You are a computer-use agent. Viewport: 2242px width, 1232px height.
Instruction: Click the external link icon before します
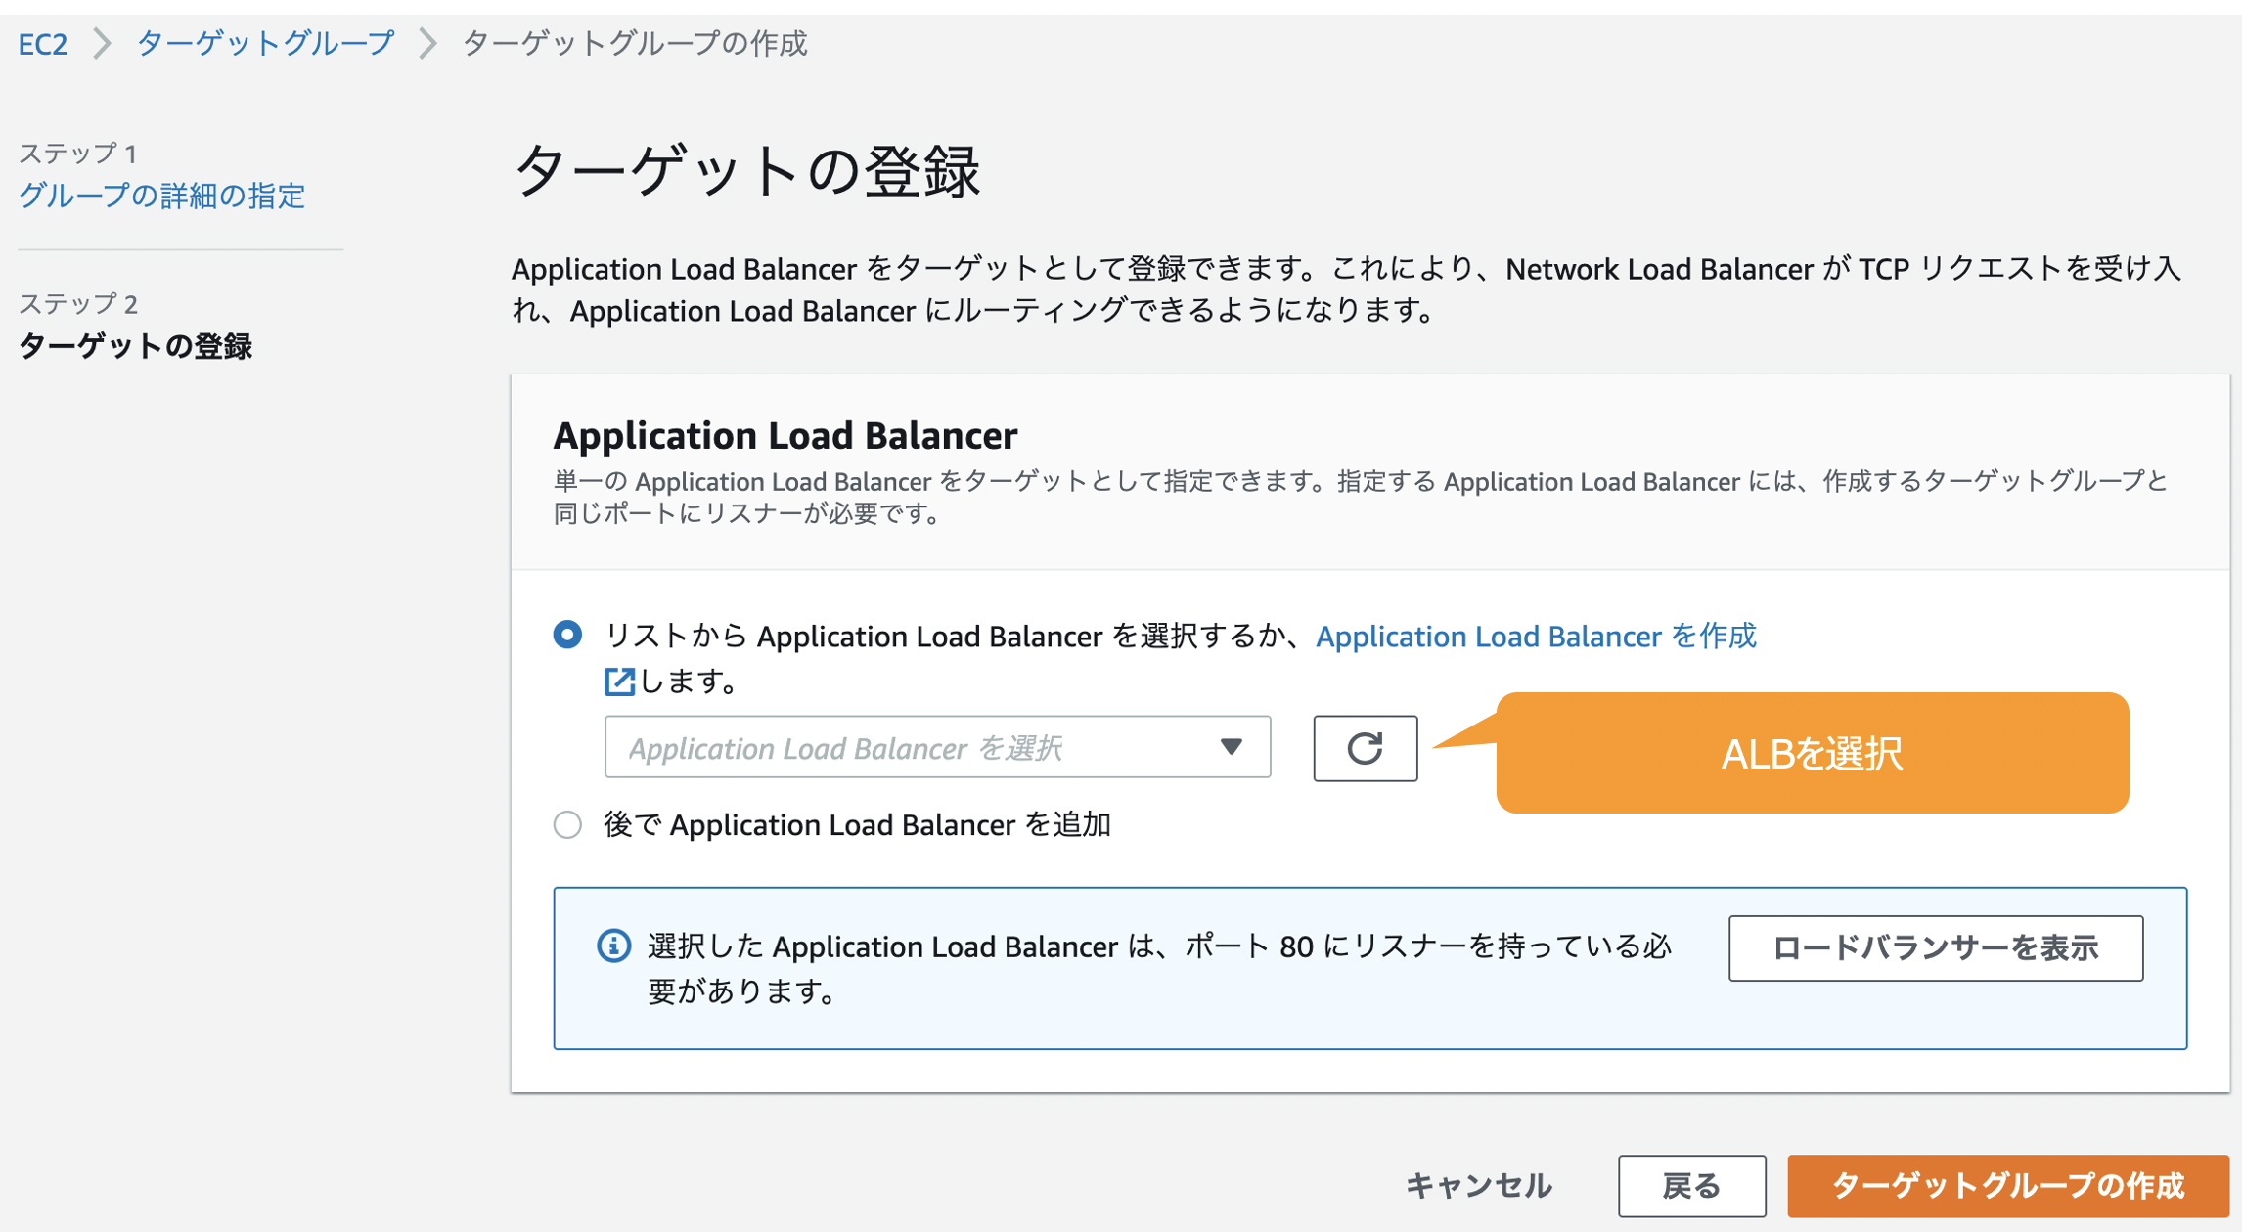[x=619, y=682]
